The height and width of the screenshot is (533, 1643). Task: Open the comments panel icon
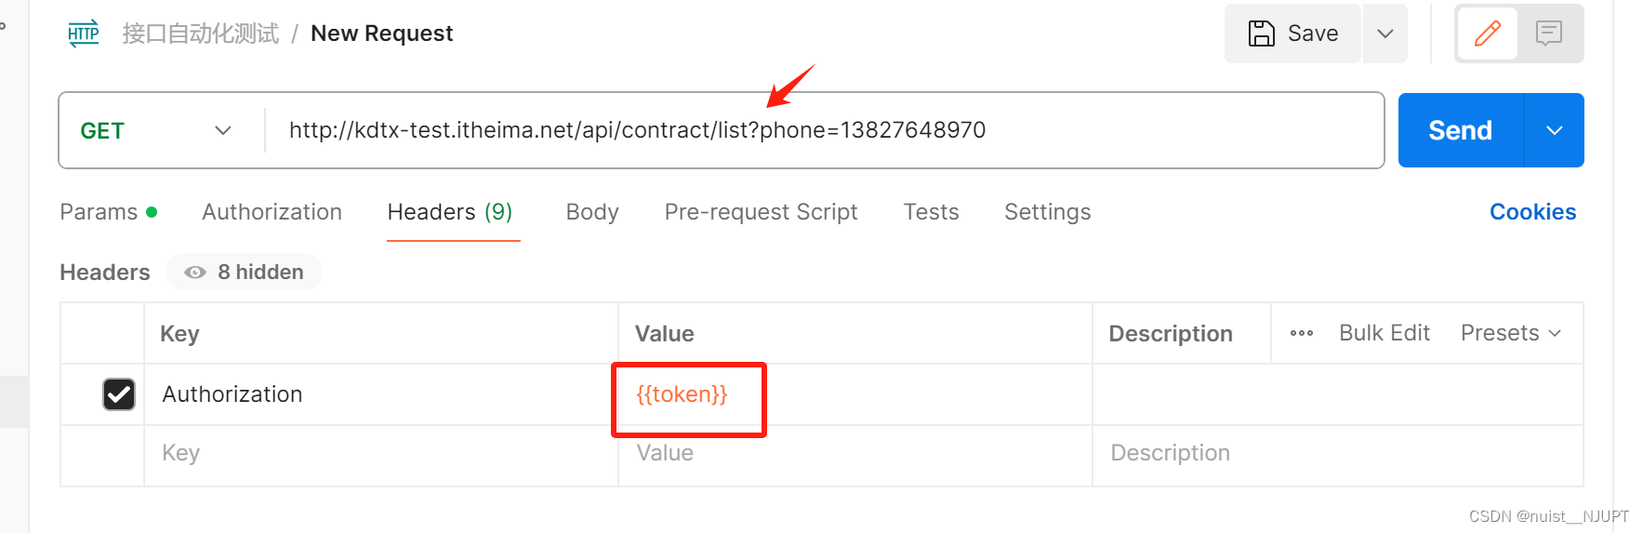point(1549,33)
